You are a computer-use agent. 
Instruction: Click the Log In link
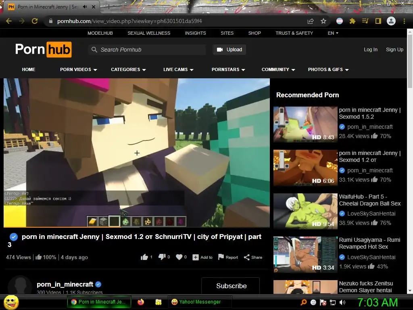[x=370, y=50]
